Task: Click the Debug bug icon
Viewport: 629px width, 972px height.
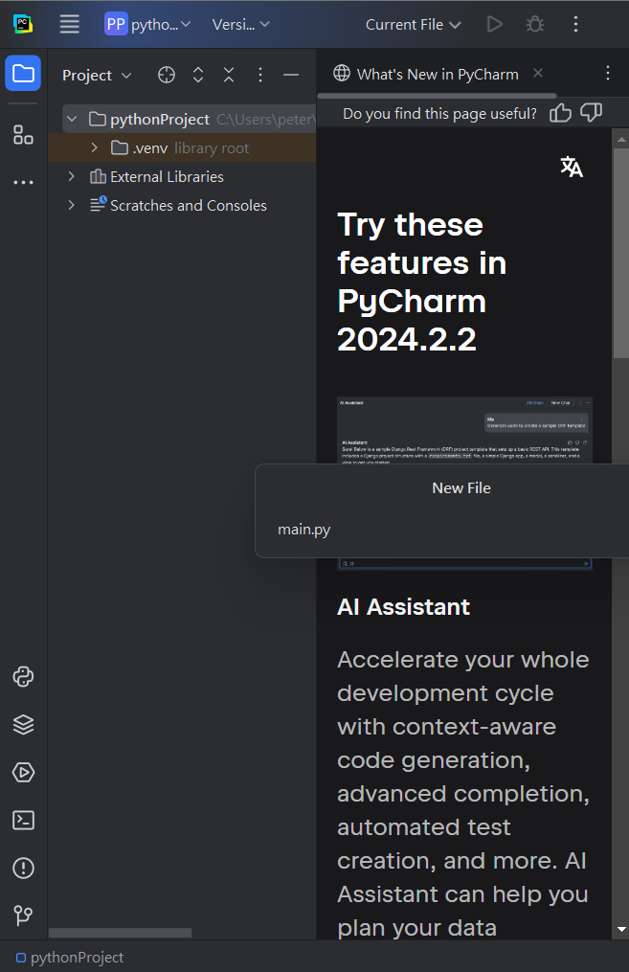Action: [x=535, y=24]
